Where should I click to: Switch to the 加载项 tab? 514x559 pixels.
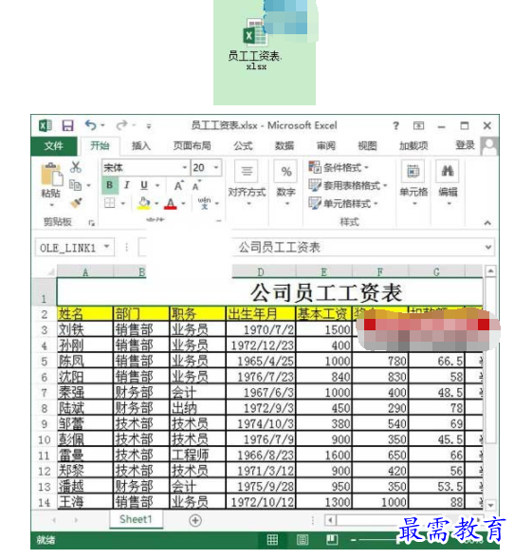(x=413, y=146)
